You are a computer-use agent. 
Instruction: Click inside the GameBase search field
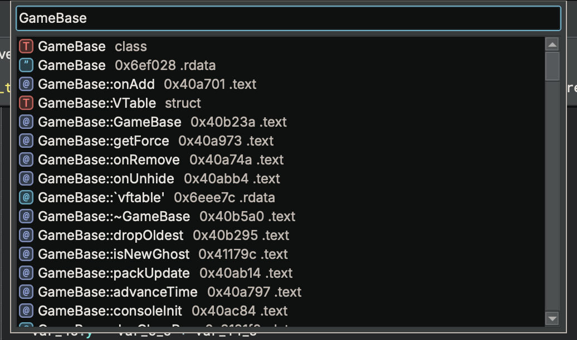(x=223, y=18)
